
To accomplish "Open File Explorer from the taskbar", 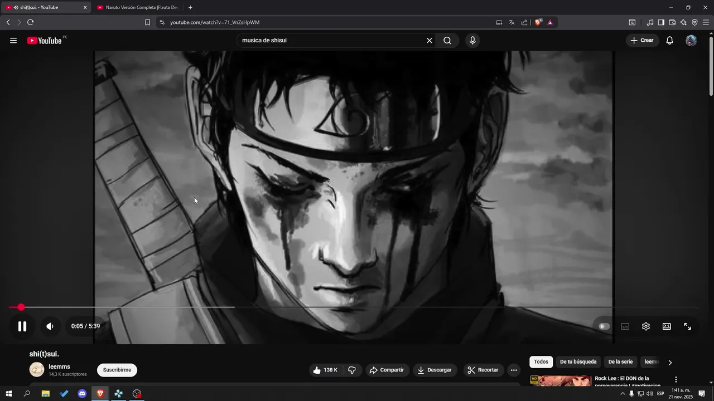I will click(x=46, y=394).
